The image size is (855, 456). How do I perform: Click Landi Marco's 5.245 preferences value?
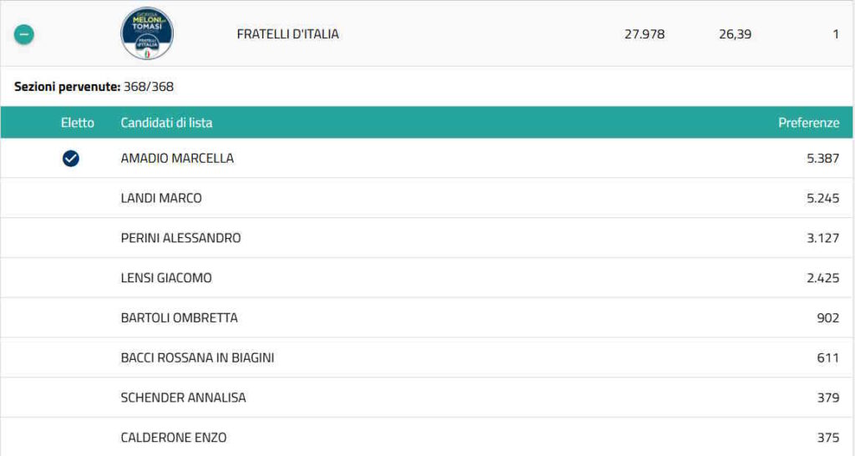822,198
